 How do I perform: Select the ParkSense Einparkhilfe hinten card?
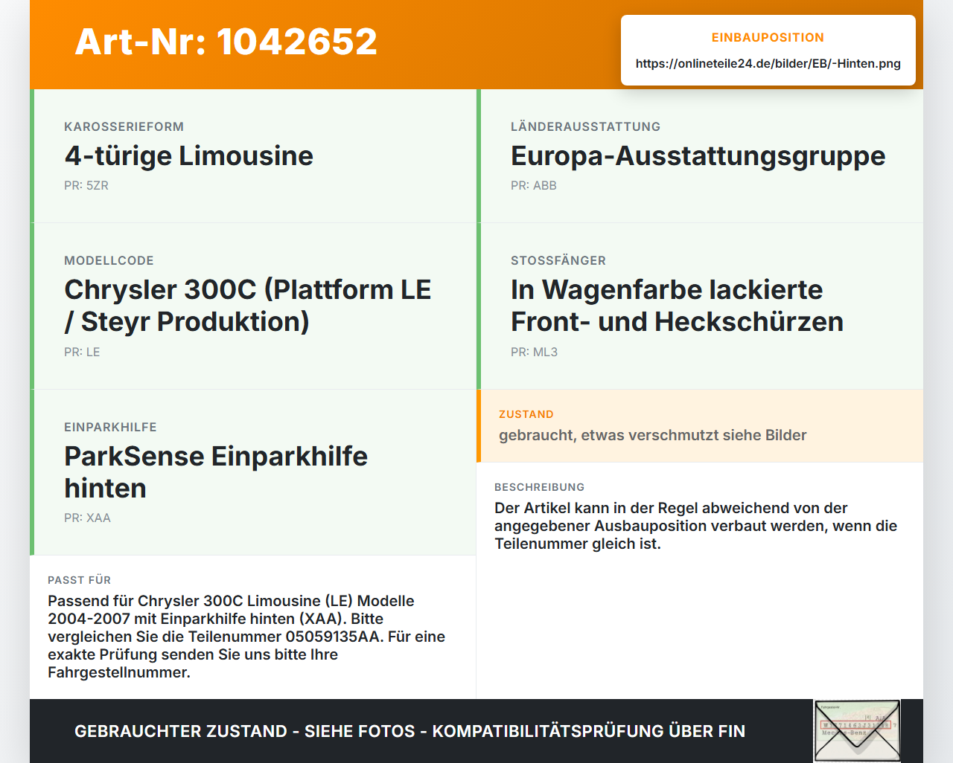coord(253,472)
